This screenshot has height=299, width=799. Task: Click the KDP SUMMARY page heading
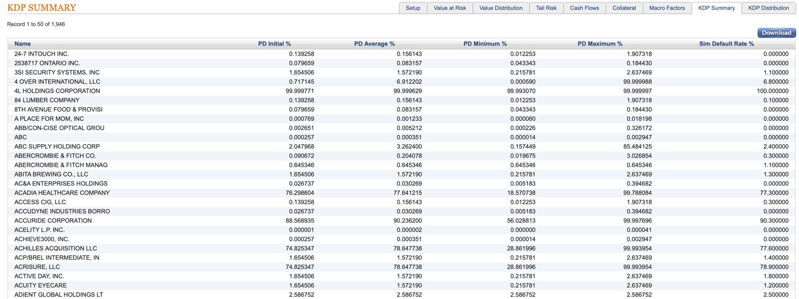point(41,8)
